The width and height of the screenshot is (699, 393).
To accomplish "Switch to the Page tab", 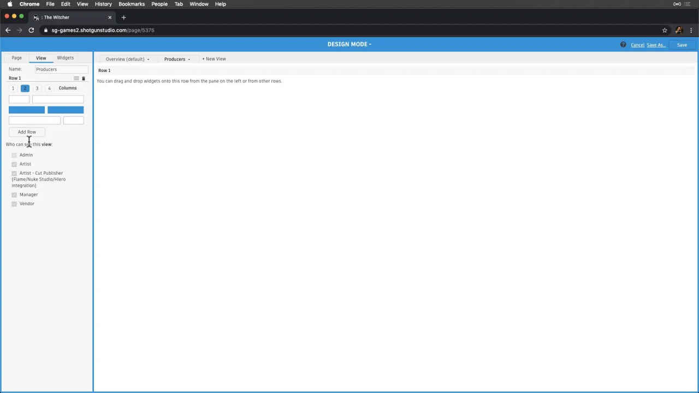I will point(17,58).
